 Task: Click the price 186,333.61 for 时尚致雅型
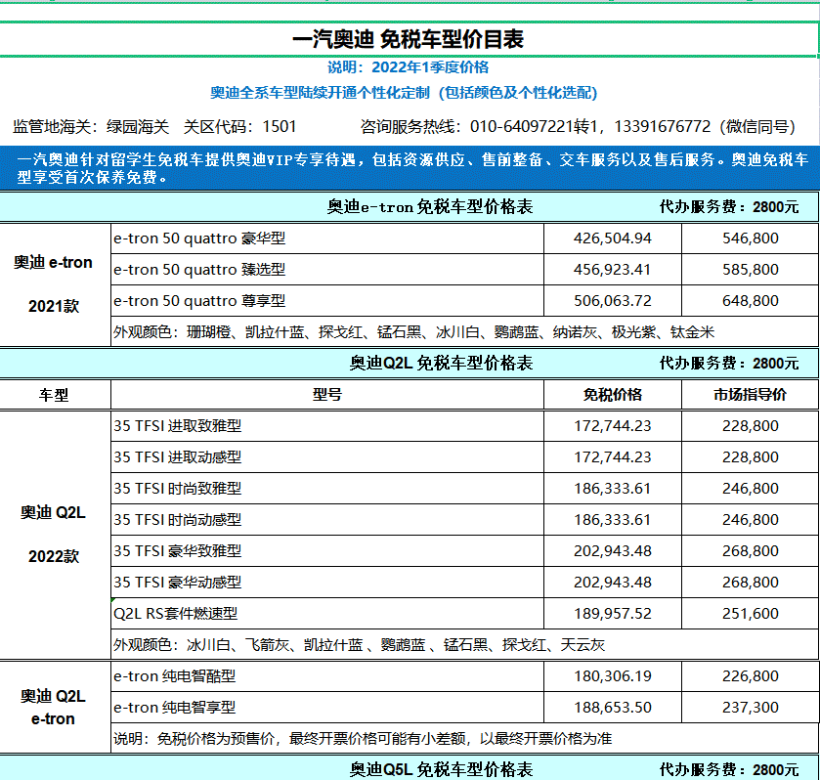613,489
